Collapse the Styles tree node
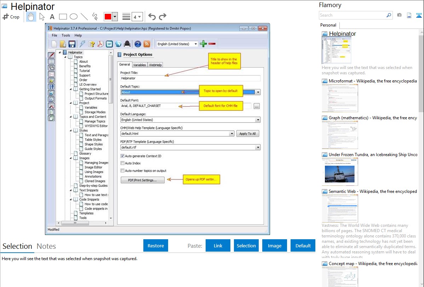This screenshot has width=424, height=287. pyautogui.click(x=71, y=130)
